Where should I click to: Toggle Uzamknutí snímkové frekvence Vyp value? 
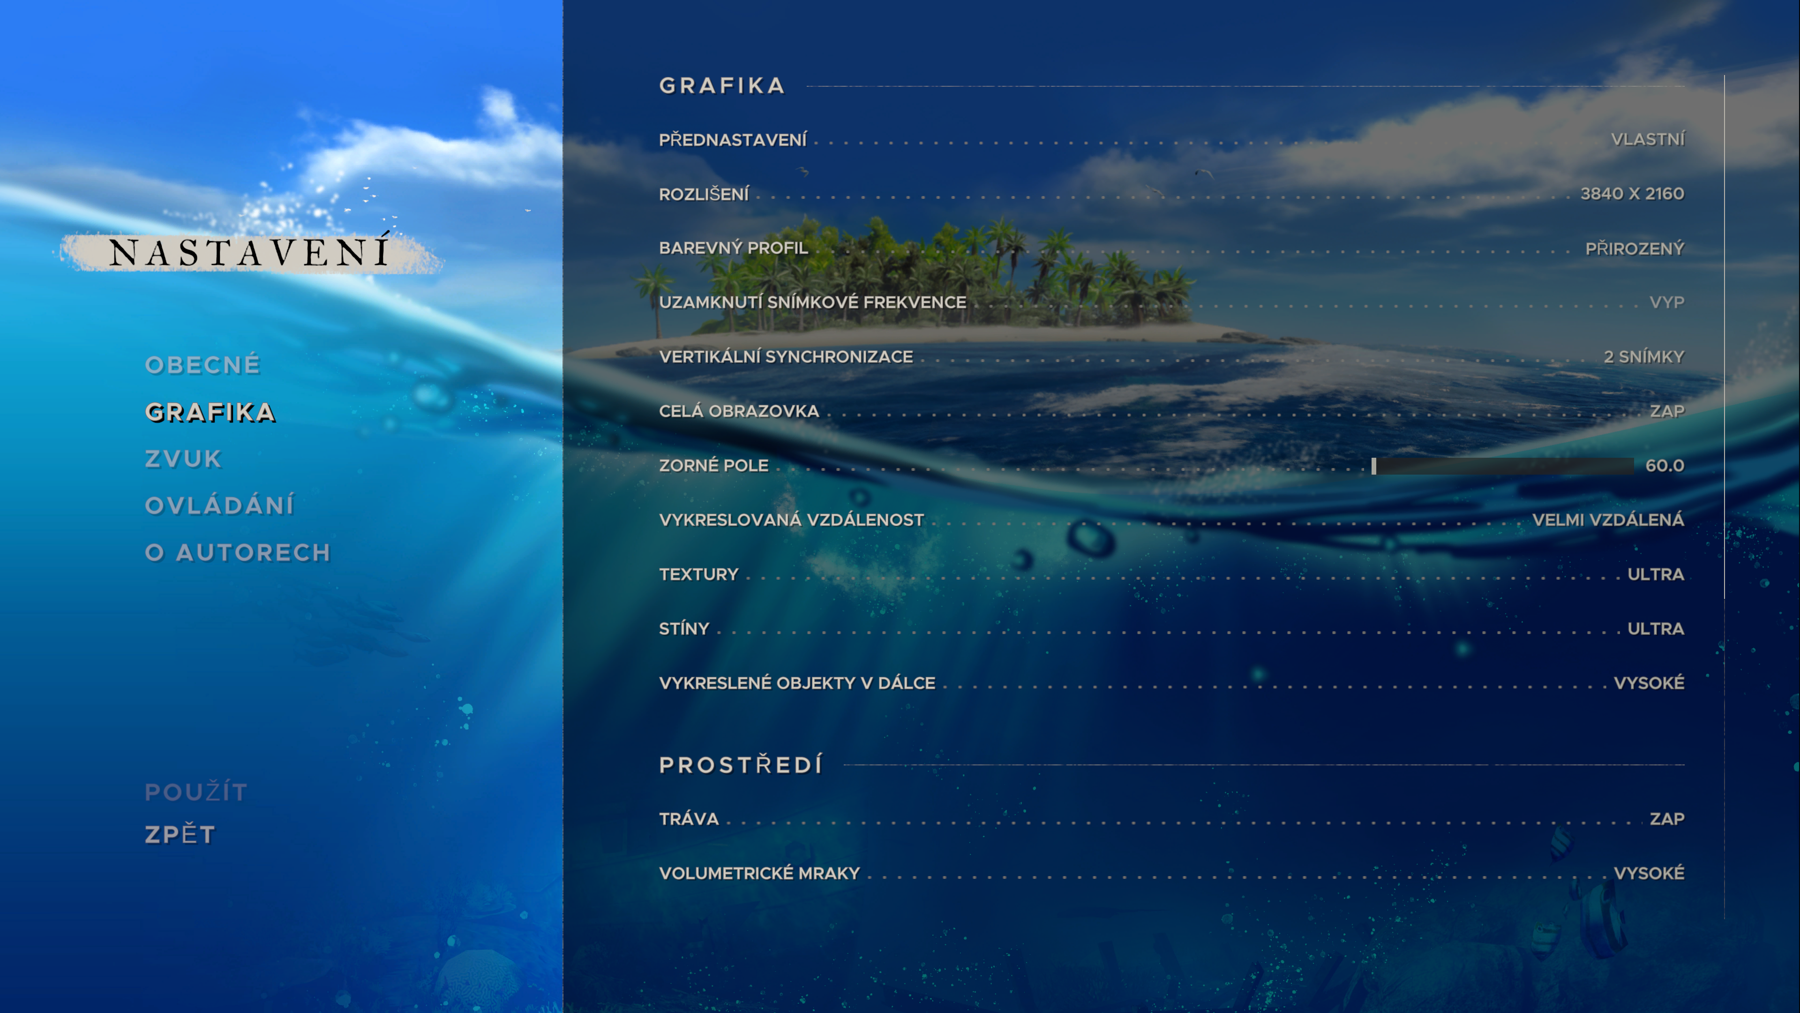[x=1666, y=302]
